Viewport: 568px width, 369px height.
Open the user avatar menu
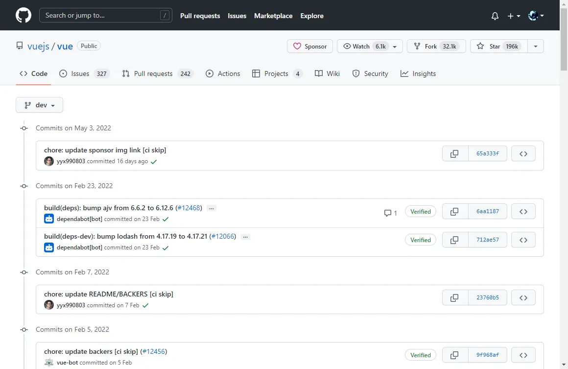[536, 16]
